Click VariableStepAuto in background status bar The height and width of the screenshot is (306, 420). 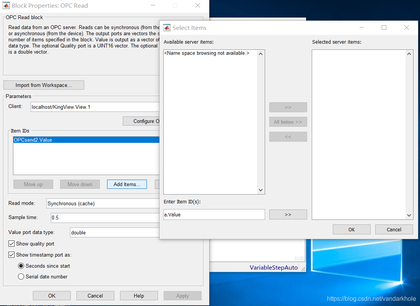273,267
